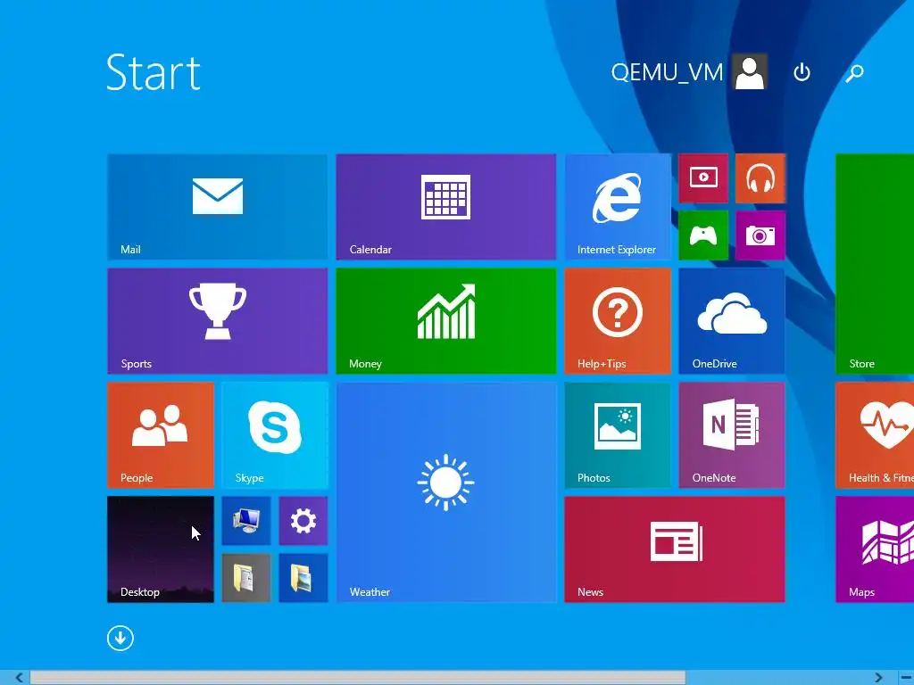The image size is (914, 685).
Task: Click the power options button
Action: tap(802, 72)
